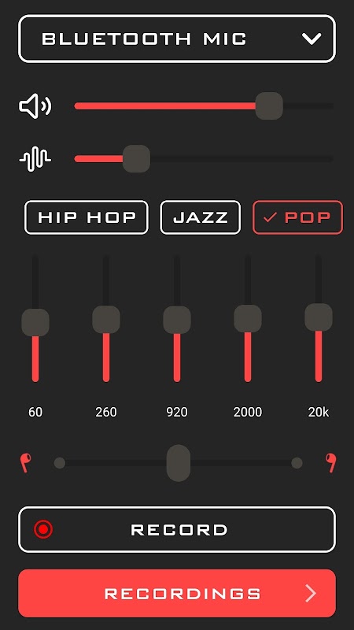Screen dimensions: 354x630
Task: Click the red record dot icon
Action: 43,529
